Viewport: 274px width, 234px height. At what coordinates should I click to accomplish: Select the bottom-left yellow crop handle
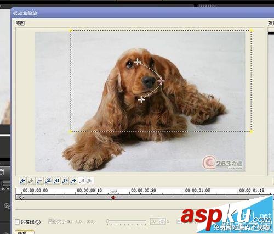coord(71,131)
